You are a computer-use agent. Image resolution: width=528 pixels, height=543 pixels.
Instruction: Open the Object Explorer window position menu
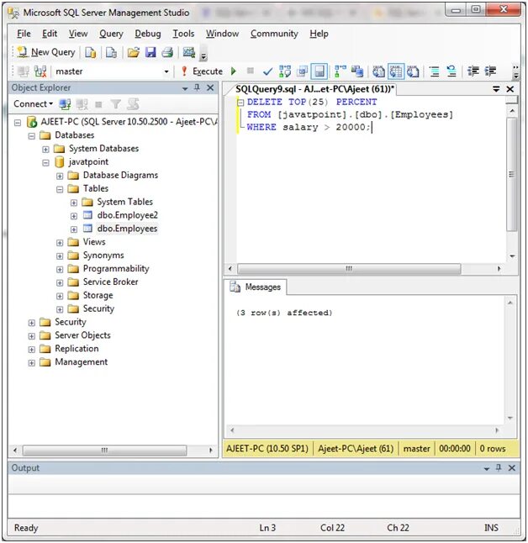click(x=185, y=88)
